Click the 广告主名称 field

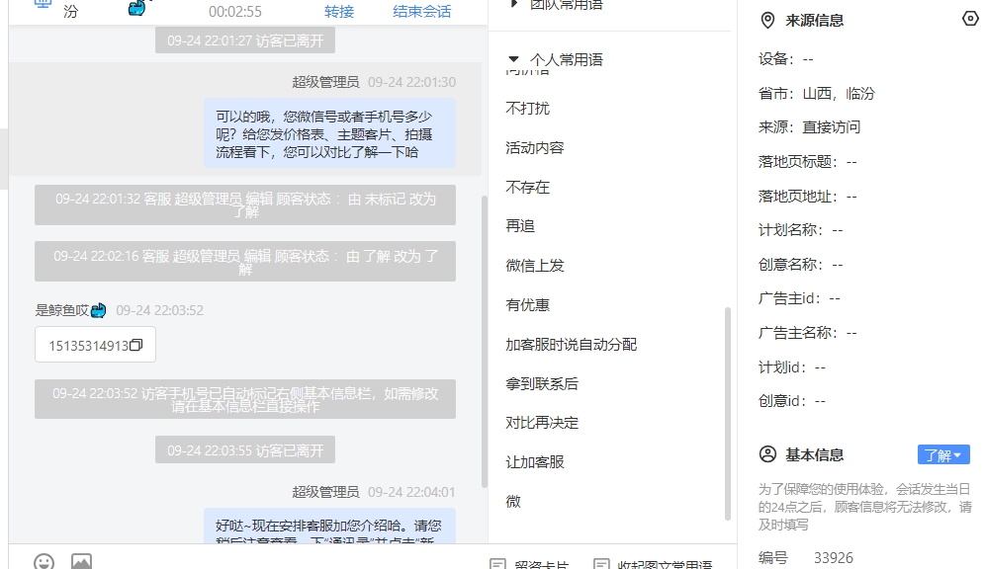click(807, 332)
